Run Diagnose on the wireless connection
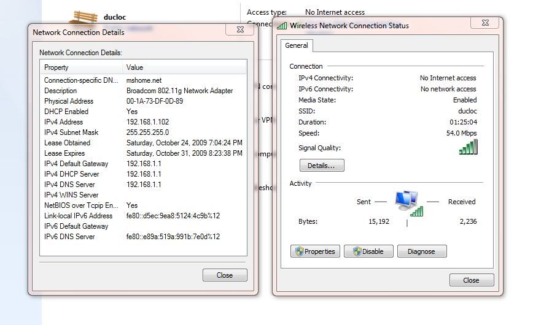Image resolution: width=560 pixels, height=325 pixels. pyautogui.click(x=422, y=251)
